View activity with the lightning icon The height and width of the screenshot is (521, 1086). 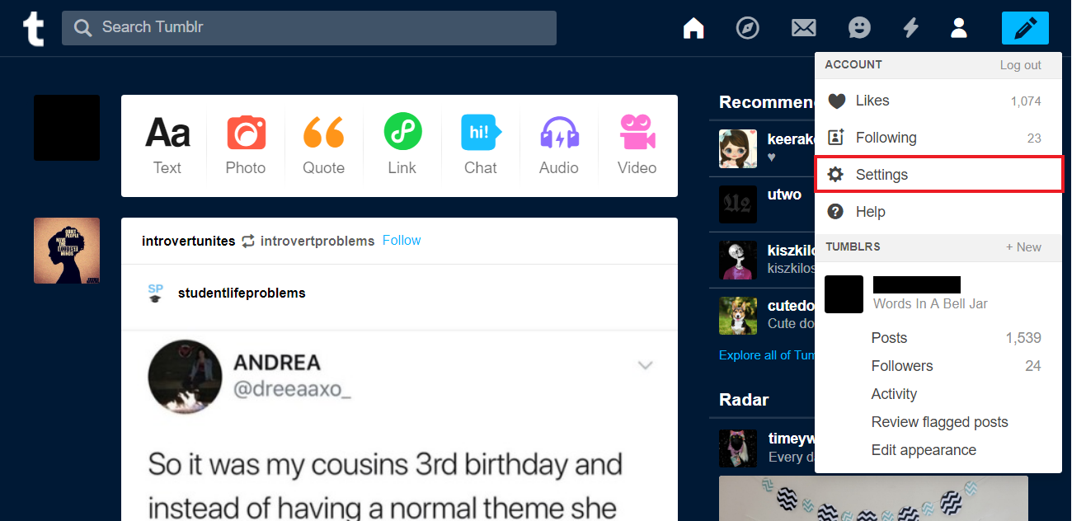[x=910, y=27]
